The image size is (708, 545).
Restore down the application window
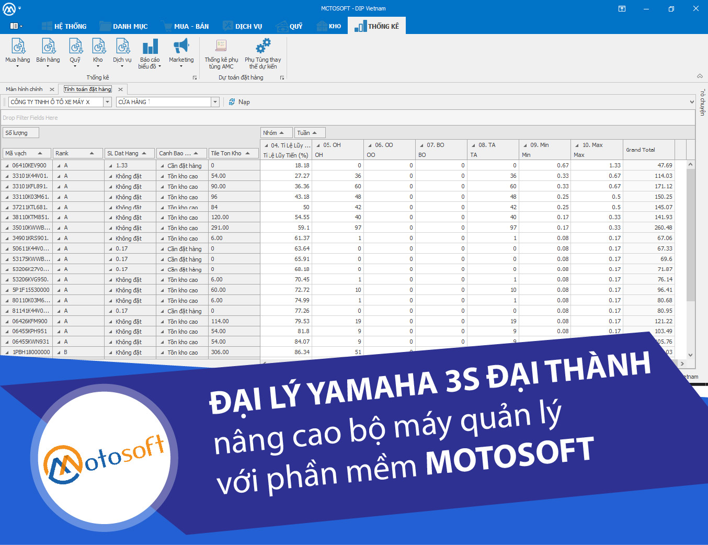point(671,8)
